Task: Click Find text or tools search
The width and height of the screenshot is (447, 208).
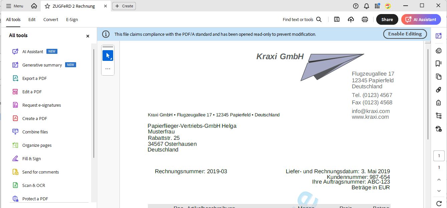Action: pyautogui.click(x=302, y=19)
